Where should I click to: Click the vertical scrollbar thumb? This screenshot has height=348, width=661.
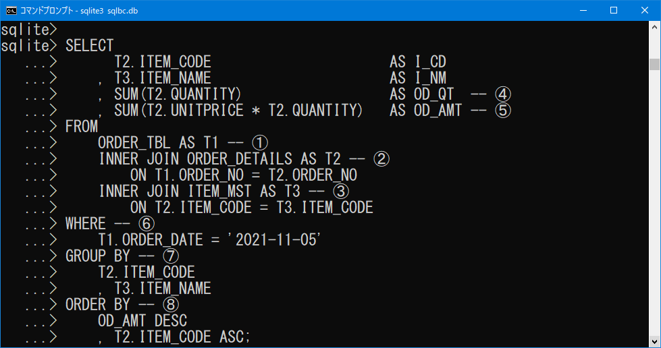pos(654,65)
